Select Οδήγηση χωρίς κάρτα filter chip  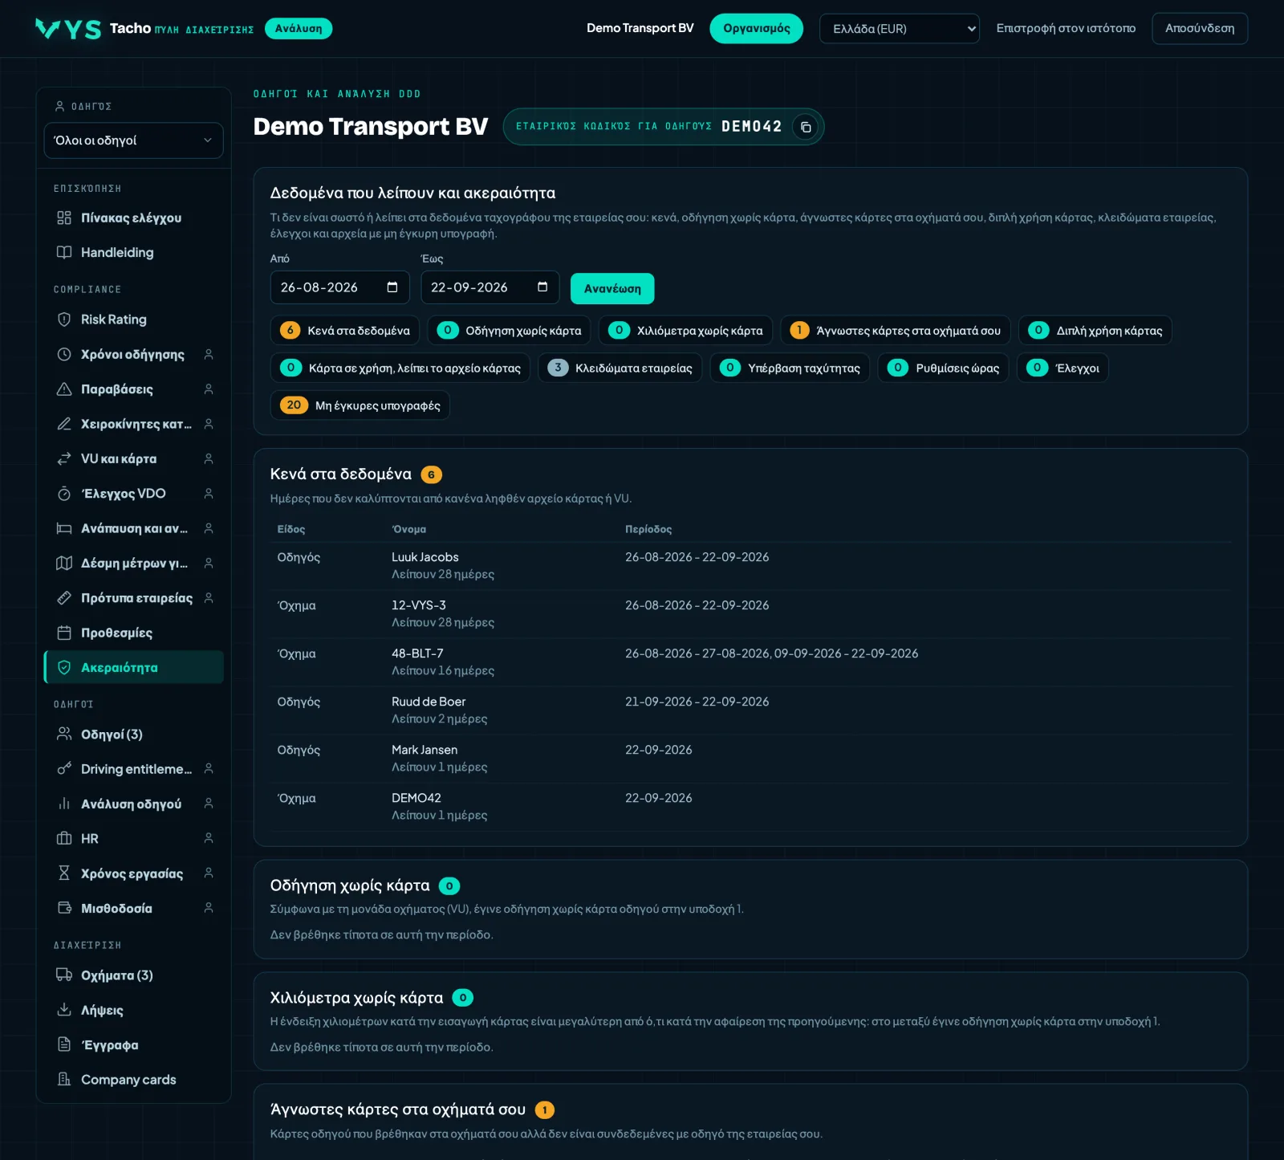(509, 331)
